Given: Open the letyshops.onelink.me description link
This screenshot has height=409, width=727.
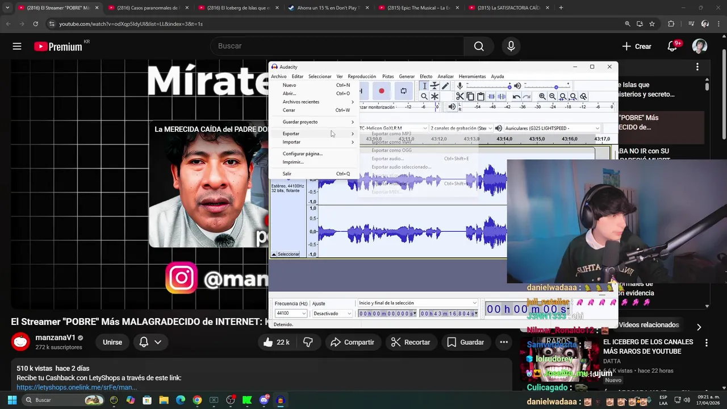Looking at the screenshot, I should [x=77, y=387].
